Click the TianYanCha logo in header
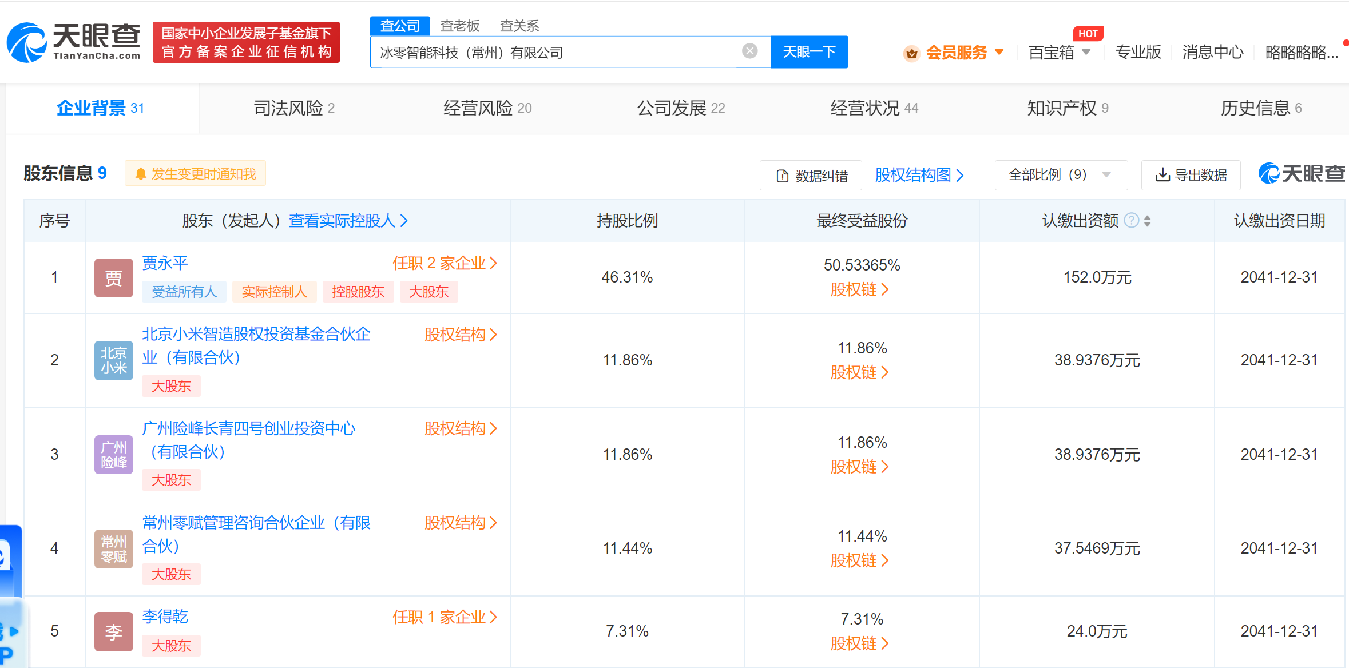Image resolution: width=1349 pixels, height=668 pixels. pyautogui.click(x=73, y=42)
